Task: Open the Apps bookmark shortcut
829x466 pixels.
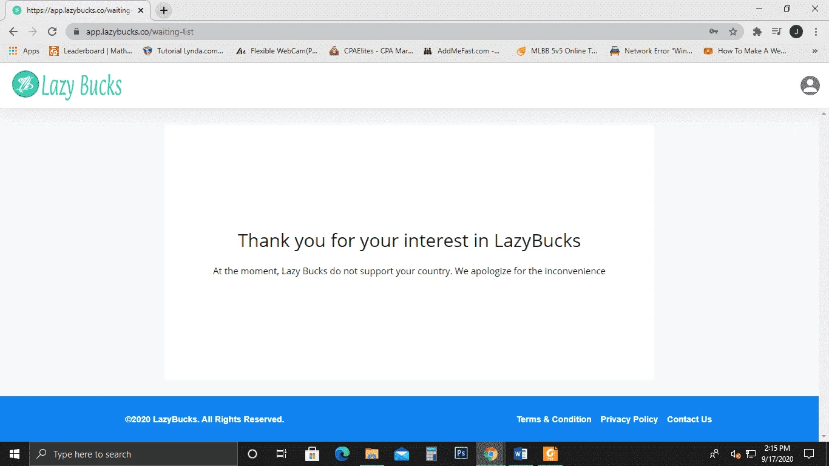Action: [x=24, y=51]
